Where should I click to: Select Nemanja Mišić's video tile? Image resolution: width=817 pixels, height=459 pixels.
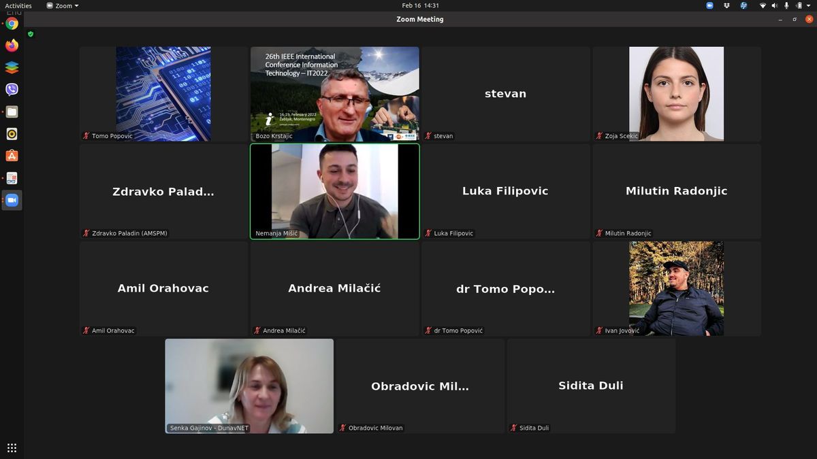335,191
